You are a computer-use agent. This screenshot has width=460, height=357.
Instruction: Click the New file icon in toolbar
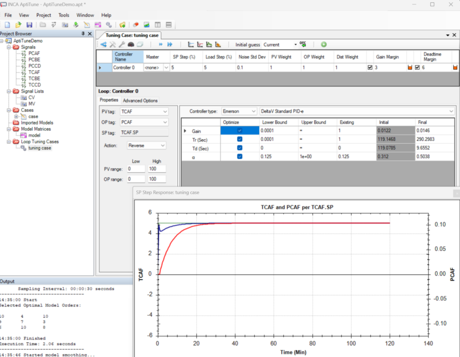pyautogui.click(x=7, y=25)
